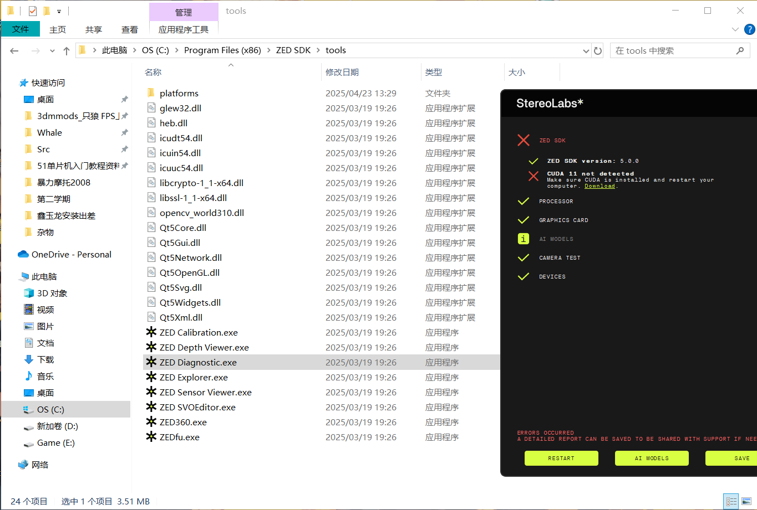Select ZED Sensor Viewer.exe icon

[151, 392]
